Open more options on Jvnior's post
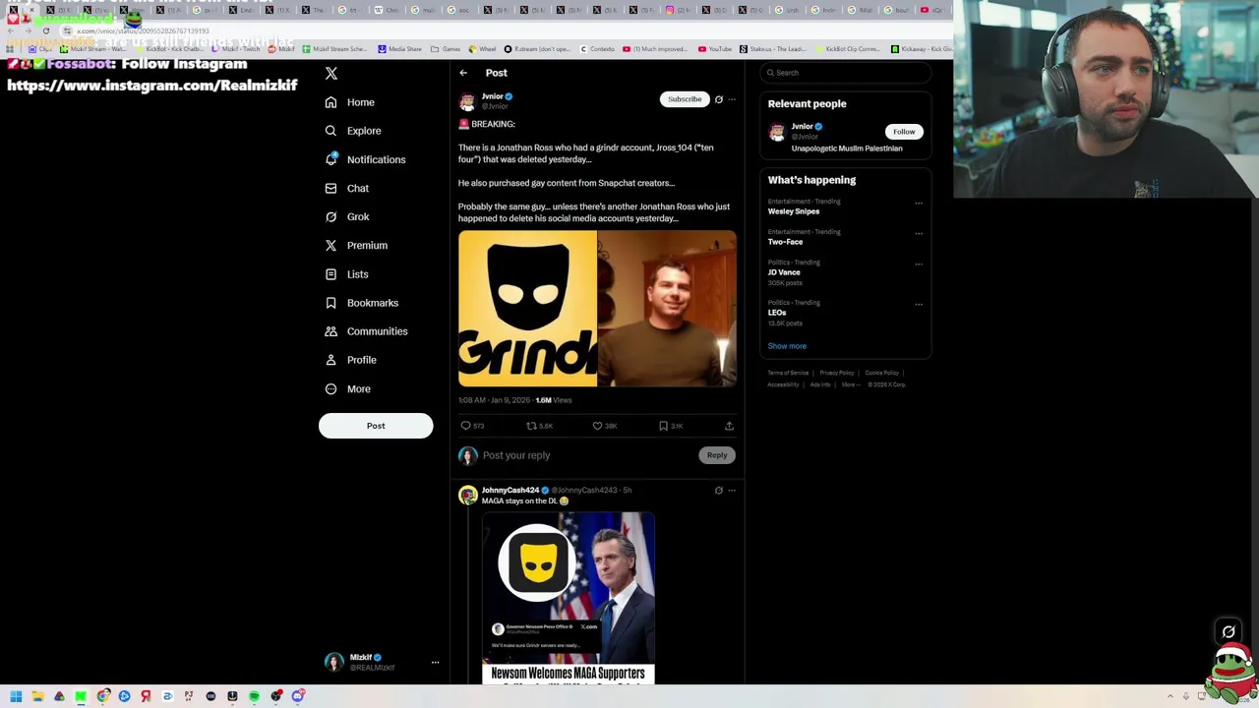 732,99
